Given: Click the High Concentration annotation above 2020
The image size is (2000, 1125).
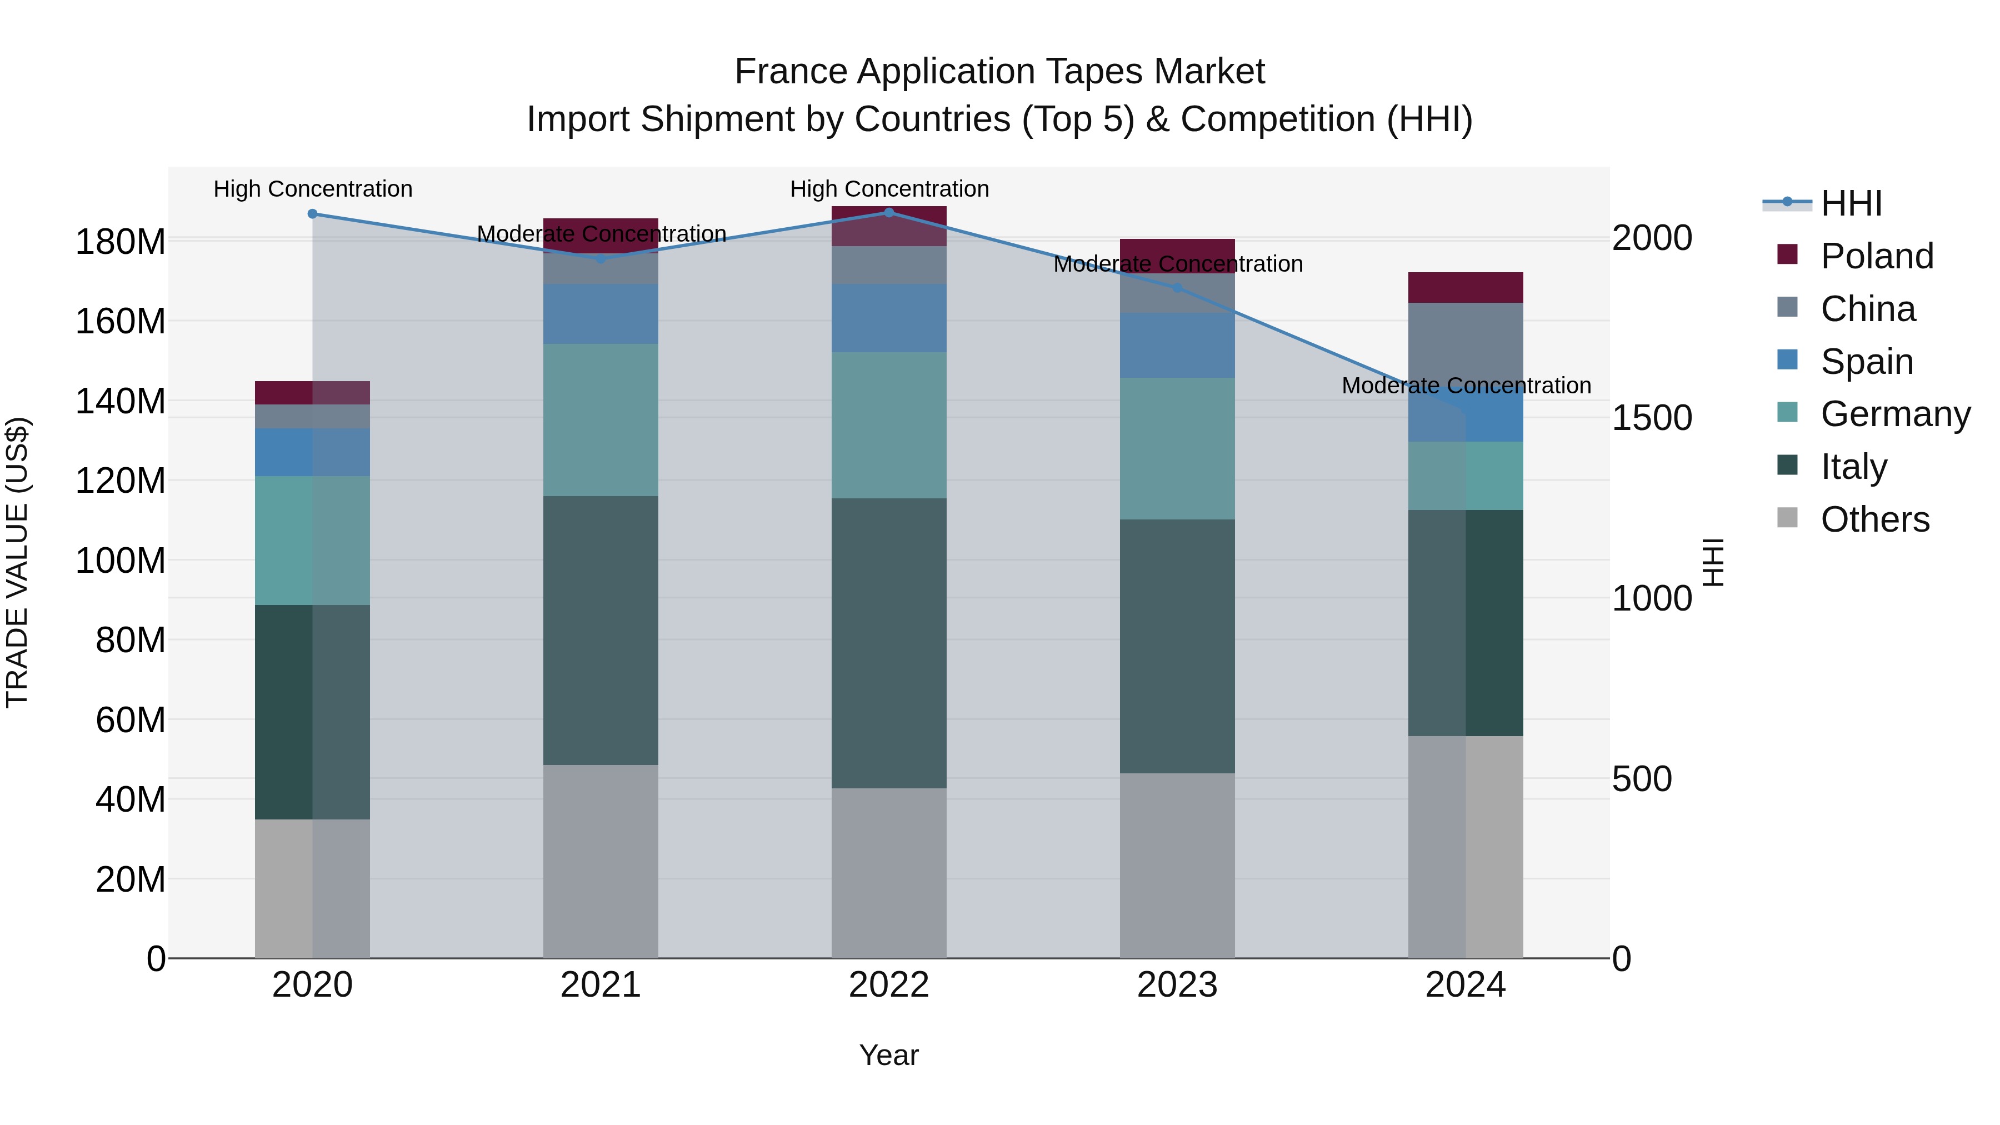Looking at the screenshot, I should pos(313,189).
